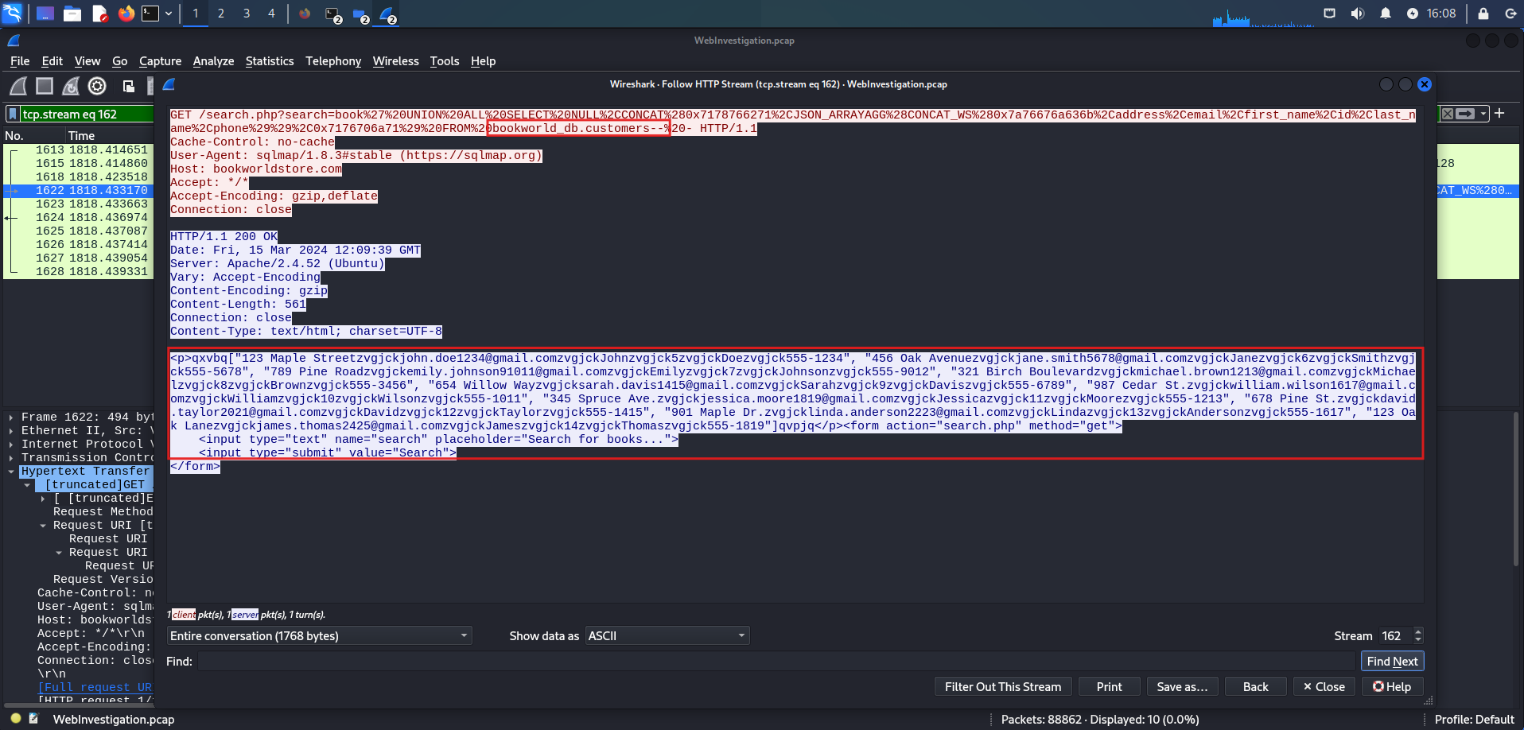This screenshot has height=730, width=1524.
Task: Expand the Internet Protocol tree row
Action: [x=11, y=444]
